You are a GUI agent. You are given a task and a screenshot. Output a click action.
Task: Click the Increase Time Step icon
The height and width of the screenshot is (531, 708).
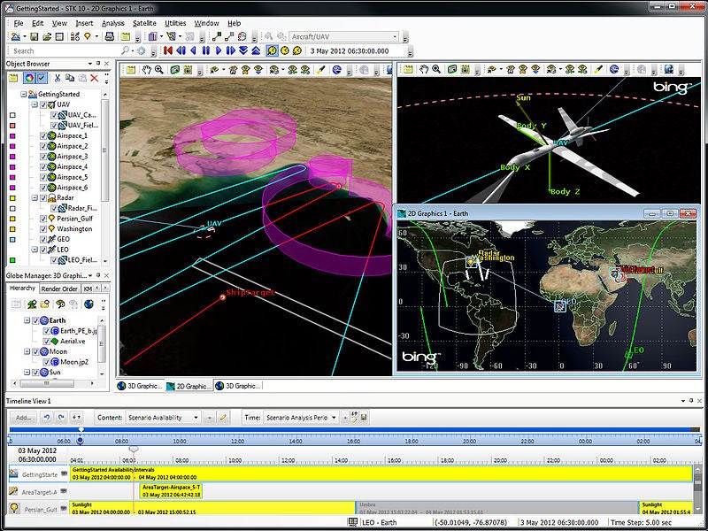(255, 49)
